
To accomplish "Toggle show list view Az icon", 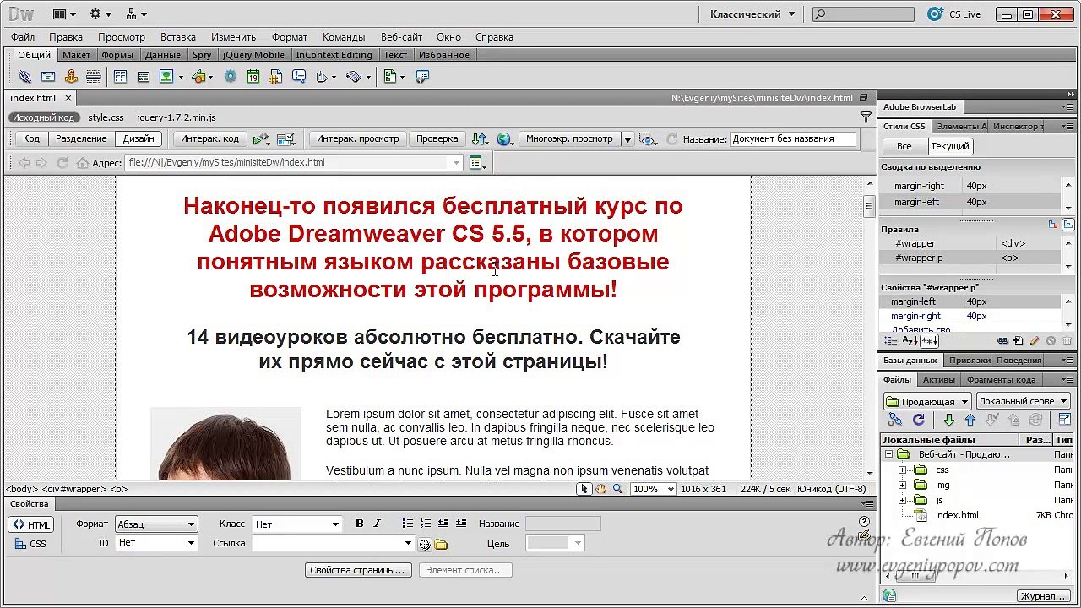I will 910,341.
